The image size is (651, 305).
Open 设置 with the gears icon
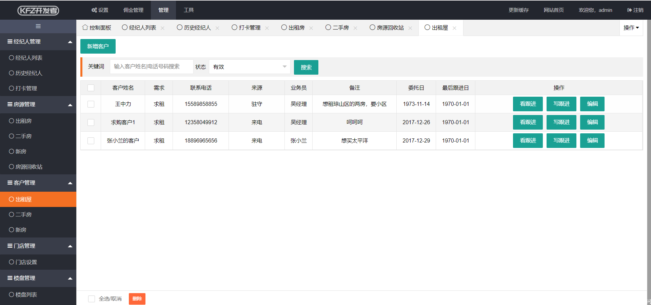coord(100,10)
